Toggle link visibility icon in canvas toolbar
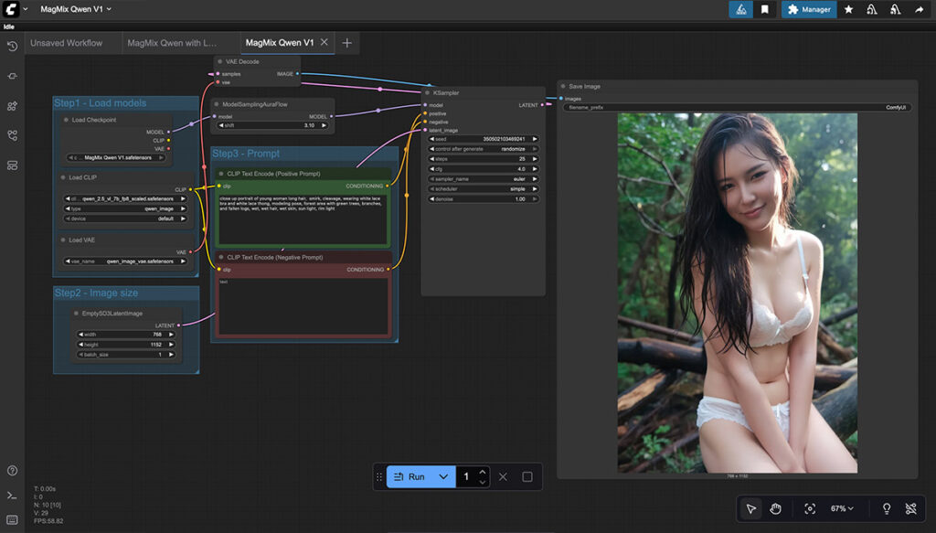This screenshot has width=936, height=533. click(x=910, y=508)
